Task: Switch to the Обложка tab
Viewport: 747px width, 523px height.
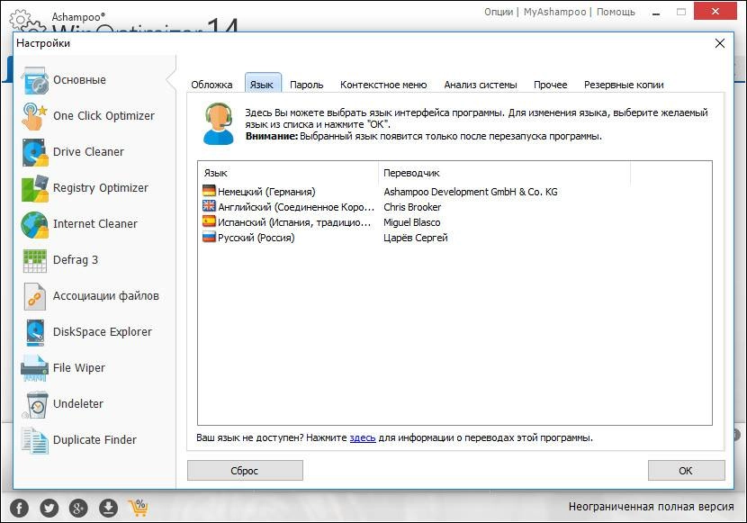Action: pyautogui.click(x=211, y=85)
